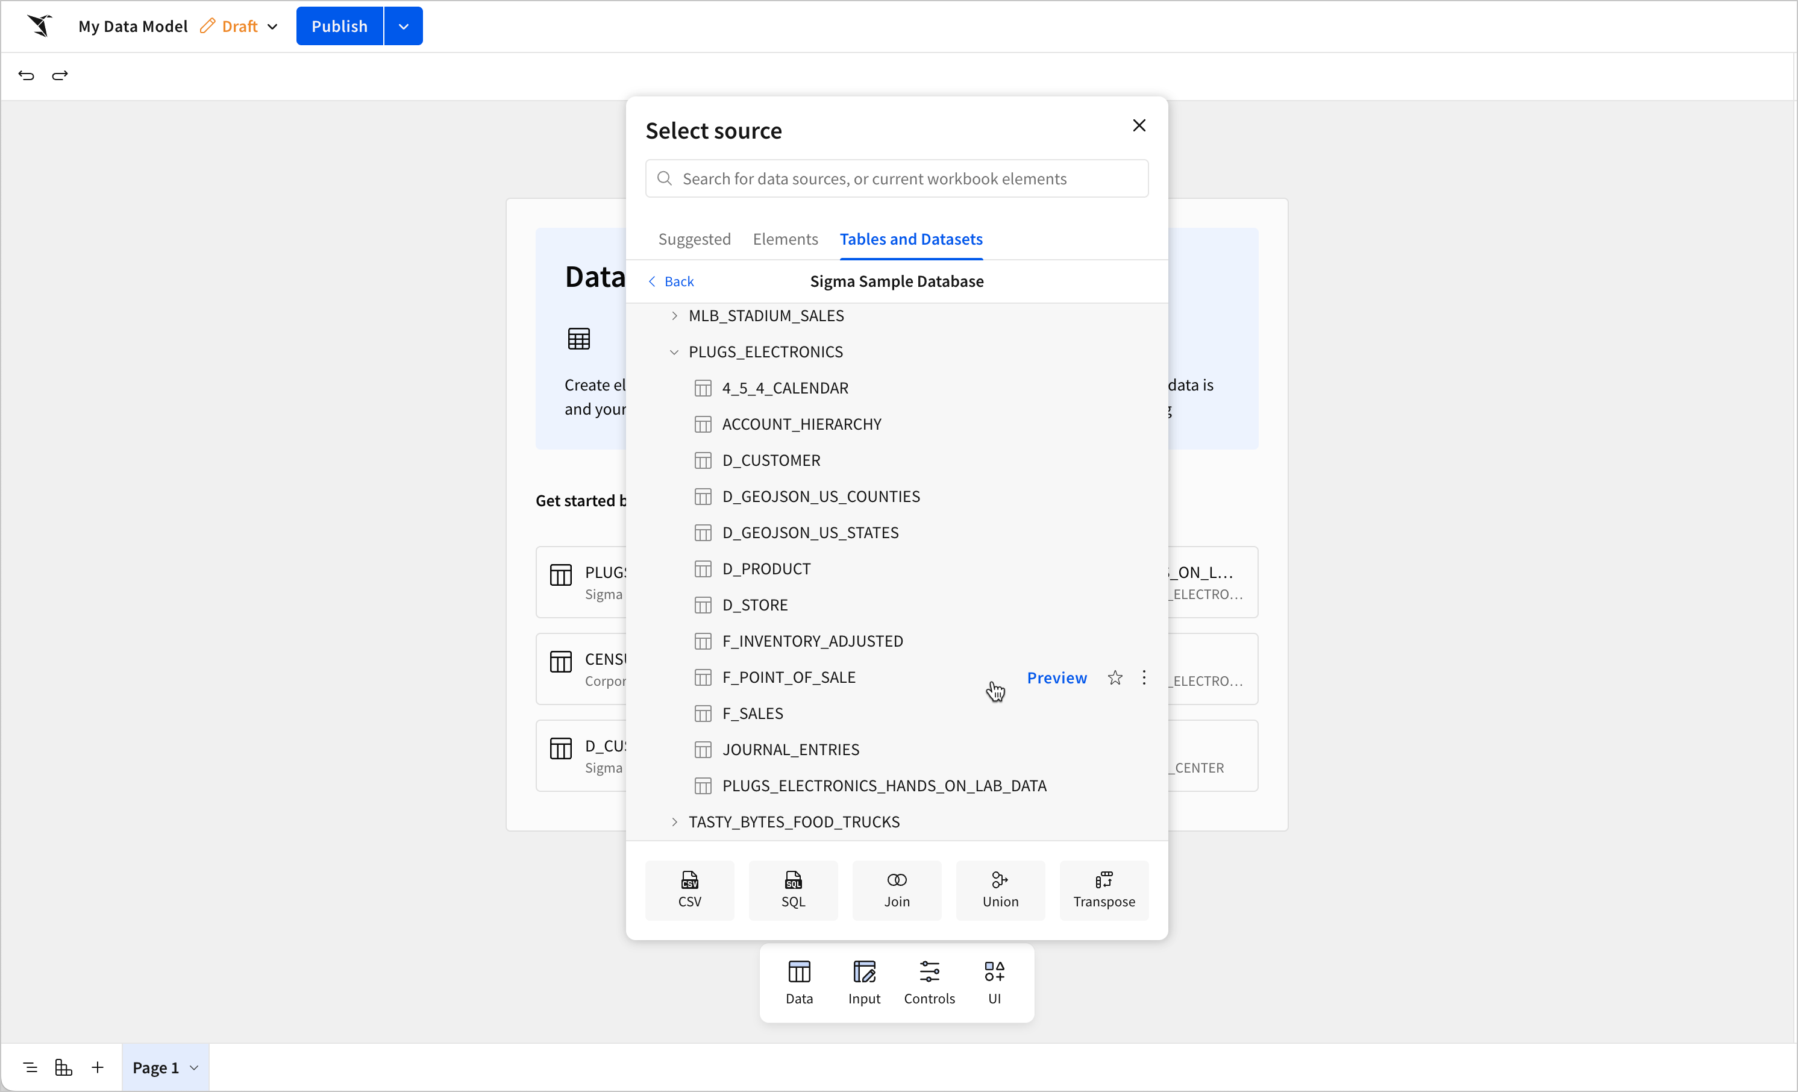The width and height of the screenshot is (1798, 1092).
Task: Open the lineage table icon in bottom bar
Action: tap(63, 1067)
